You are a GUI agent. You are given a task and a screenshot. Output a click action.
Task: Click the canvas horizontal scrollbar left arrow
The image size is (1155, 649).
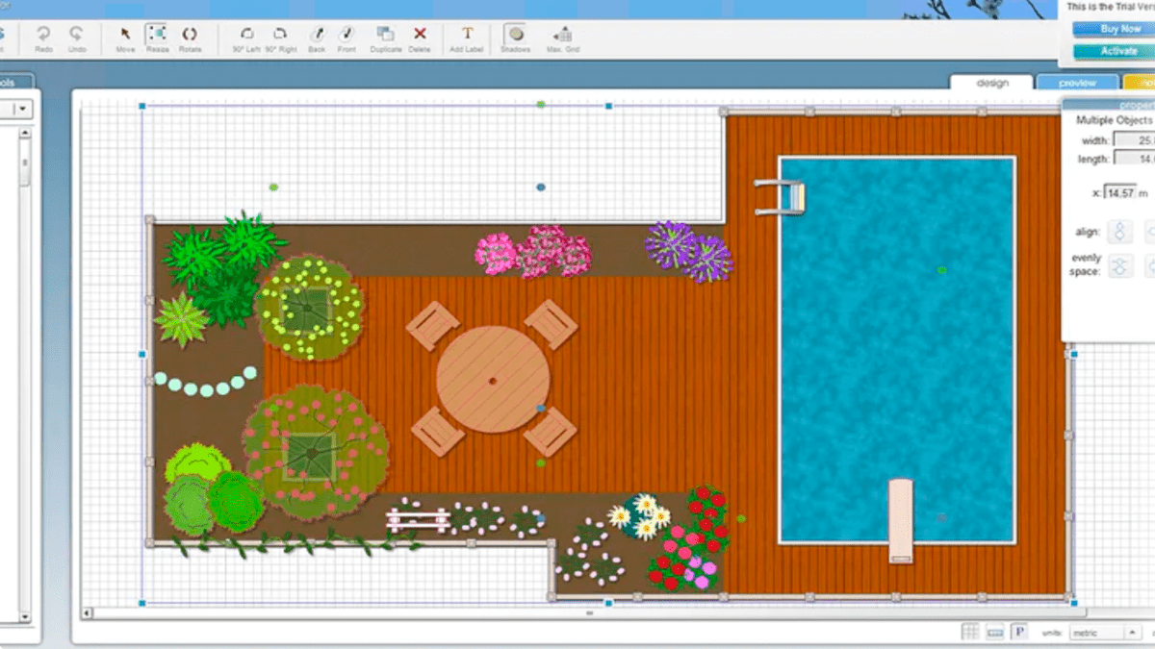(x=88, y=612)
